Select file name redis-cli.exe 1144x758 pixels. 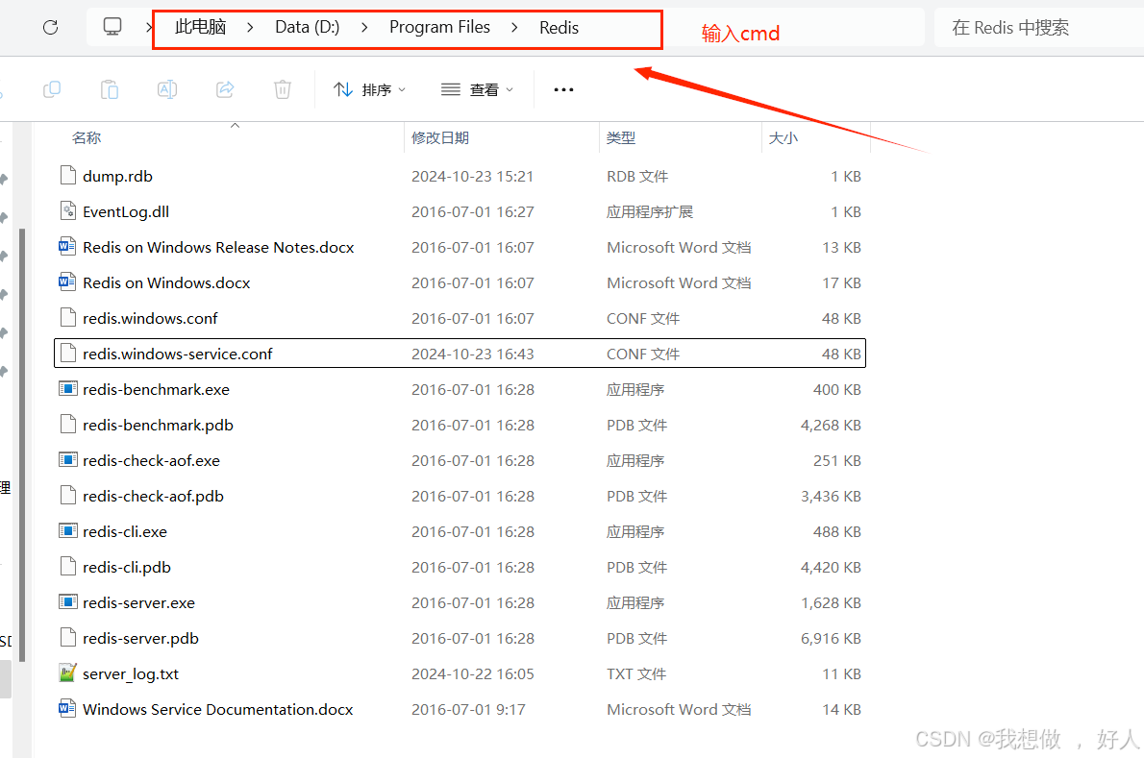(125, 532)
